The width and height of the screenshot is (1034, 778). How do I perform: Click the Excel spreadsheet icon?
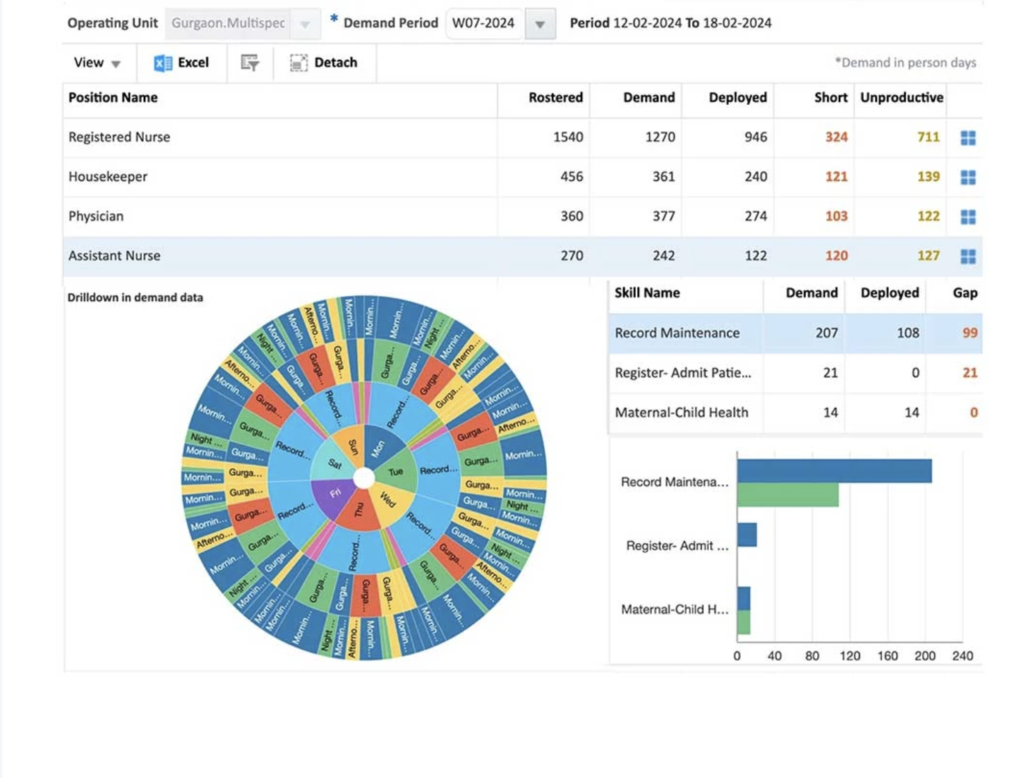[x=163, y=63]
